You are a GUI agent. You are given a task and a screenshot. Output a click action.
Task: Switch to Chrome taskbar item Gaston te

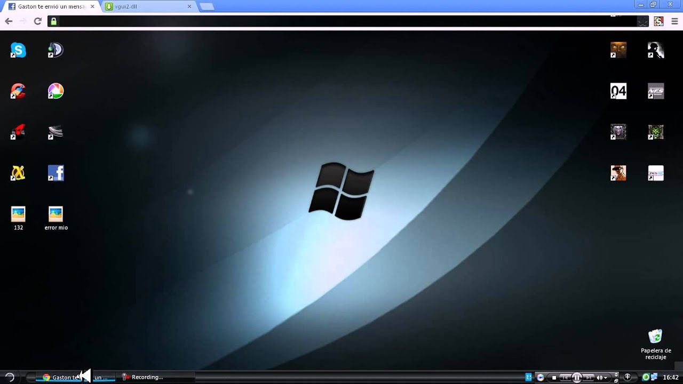75,377
